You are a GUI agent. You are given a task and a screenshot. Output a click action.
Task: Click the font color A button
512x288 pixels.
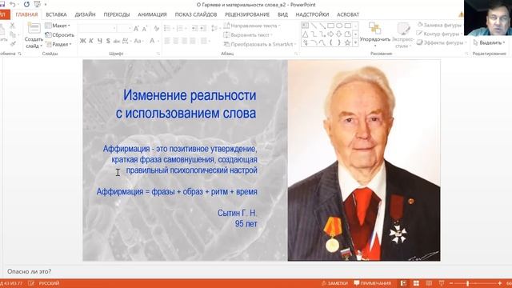click(x=152, y=41)
